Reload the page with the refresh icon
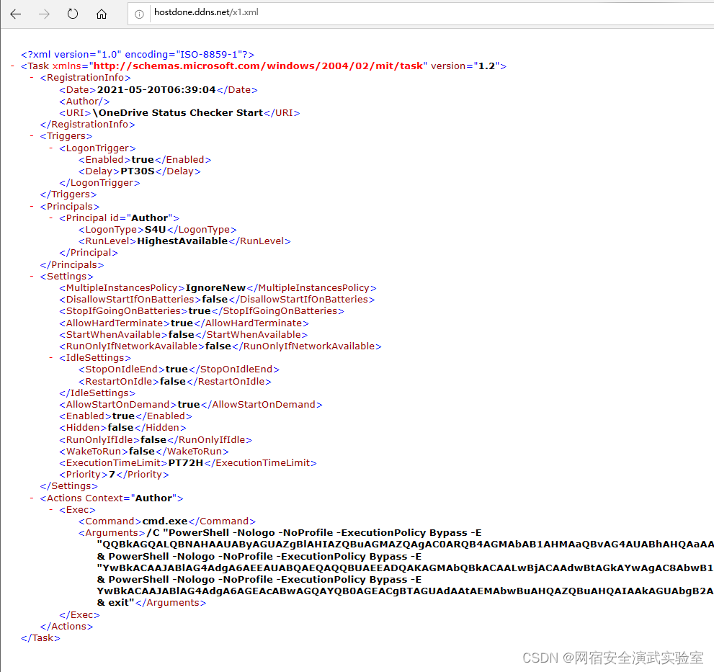Image resolution: width=714 pixels, height=672 pixels. (73, 14)
